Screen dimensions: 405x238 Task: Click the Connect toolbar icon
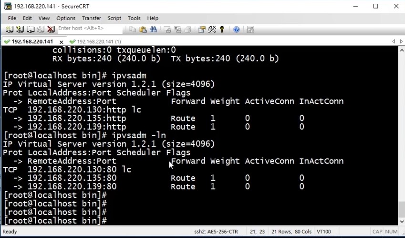10,29
